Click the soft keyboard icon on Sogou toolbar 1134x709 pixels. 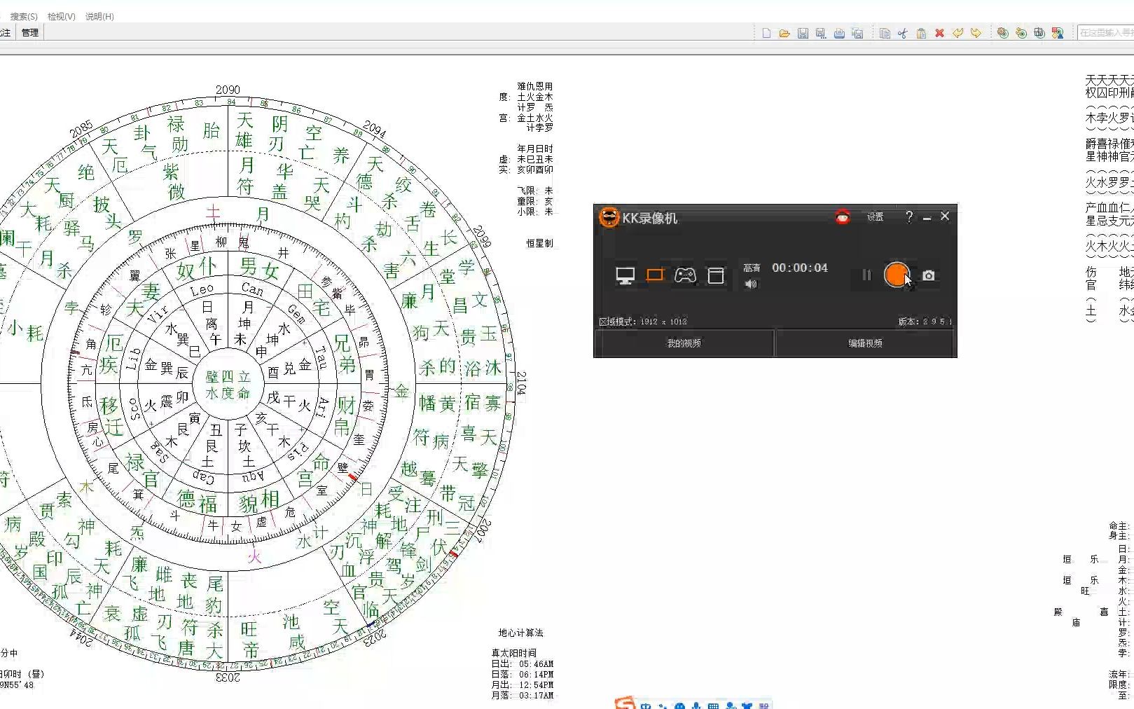(x=713, y=705)
